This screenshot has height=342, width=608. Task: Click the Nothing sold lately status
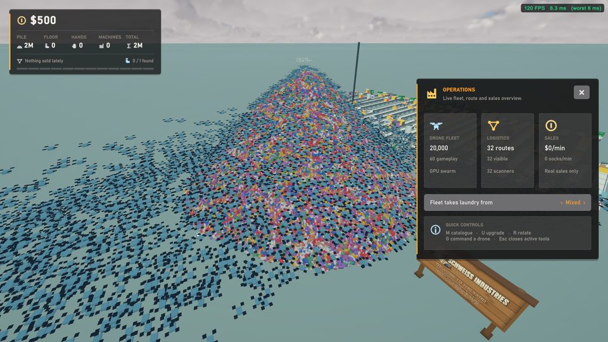click(44, 61)
